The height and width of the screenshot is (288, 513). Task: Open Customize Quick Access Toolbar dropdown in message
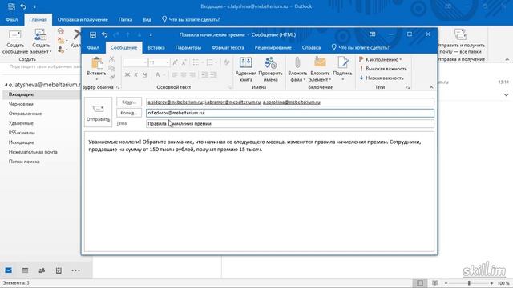(x=151, y=34)
